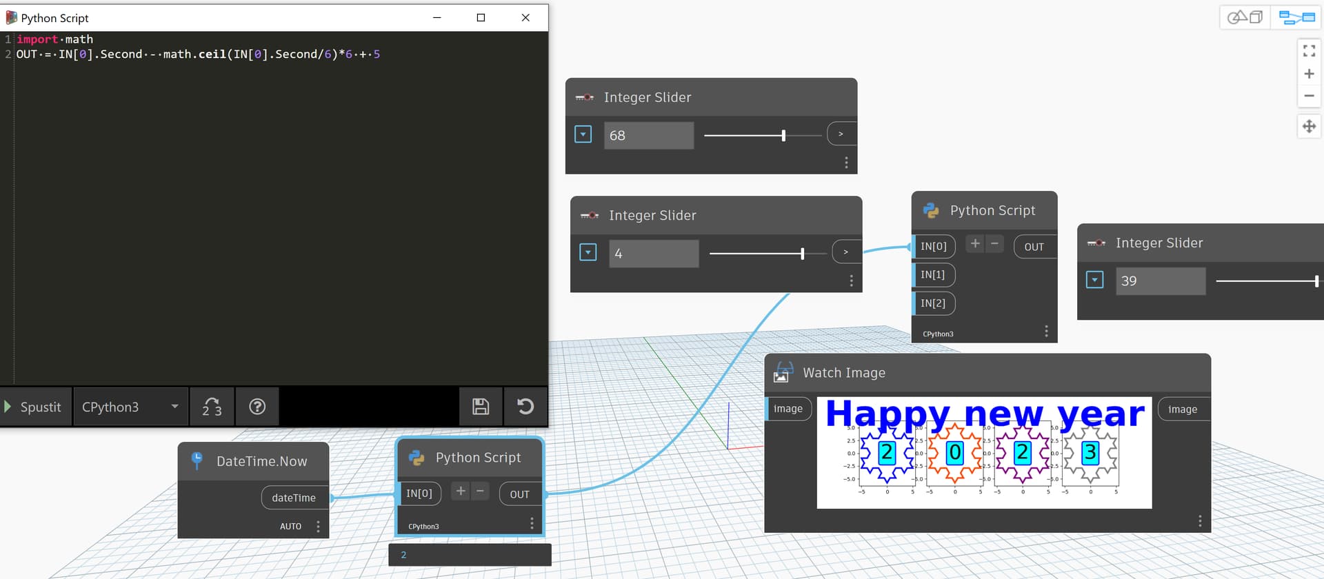Click Python logo on the three-input Python Script node
This screenshot has width=1324, height=579.
(x=931, y=210)
